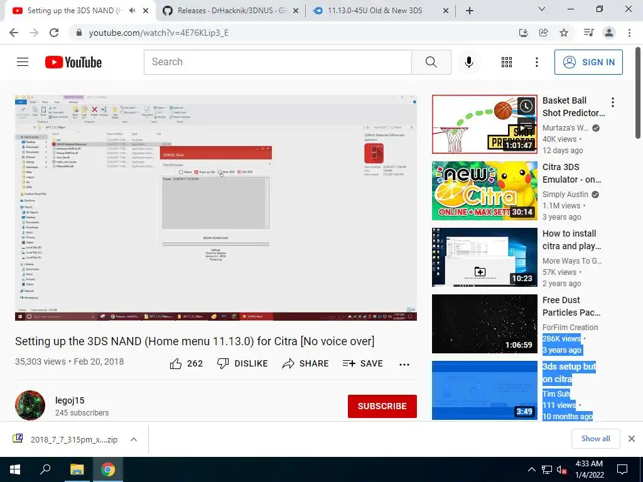Save the video to a playlist

(362, 363)
